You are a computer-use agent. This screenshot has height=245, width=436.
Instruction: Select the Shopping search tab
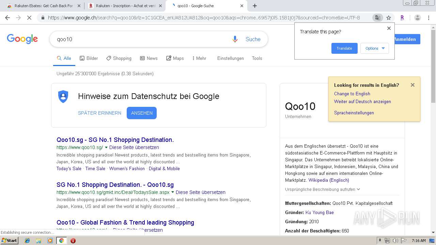tap(119, 59)
